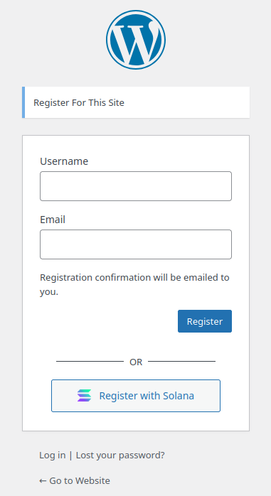This screenshot has height=496, width=271.
Task: Select the Register For This Site notice
Action: (x=136, y=102)
